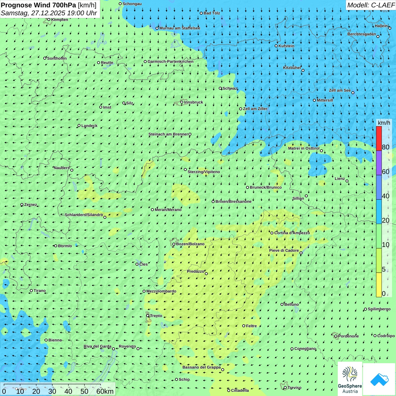Select the Kitzbühel city marker

click(x=303, y=70)
